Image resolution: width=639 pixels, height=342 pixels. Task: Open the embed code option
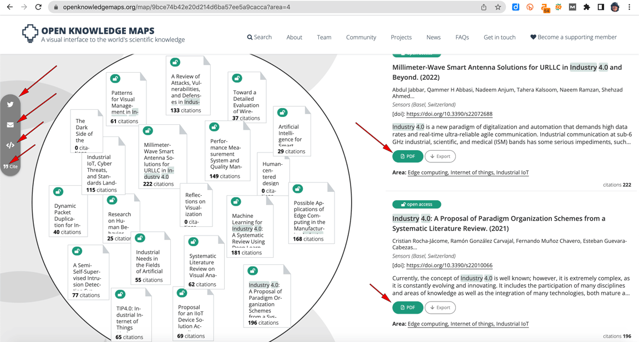tap(10, 145)
